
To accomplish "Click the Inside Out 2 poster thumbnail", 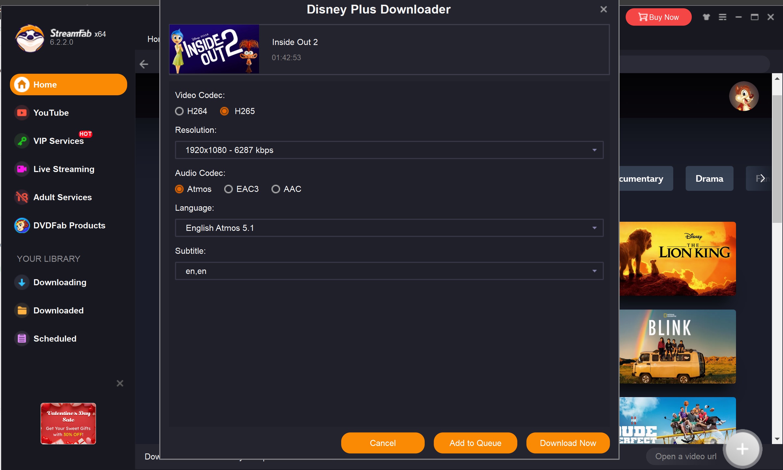I will [214, 49].
